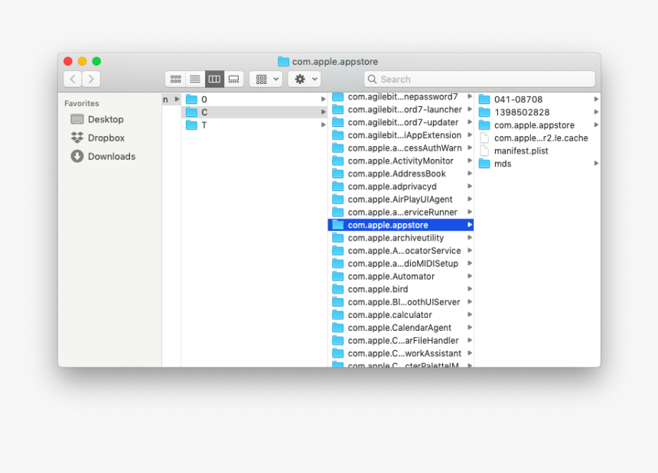Screen dimensions: 658x473
Task: Select com.apple.CalendarAgent folder icon
Action: pos(338,328)
